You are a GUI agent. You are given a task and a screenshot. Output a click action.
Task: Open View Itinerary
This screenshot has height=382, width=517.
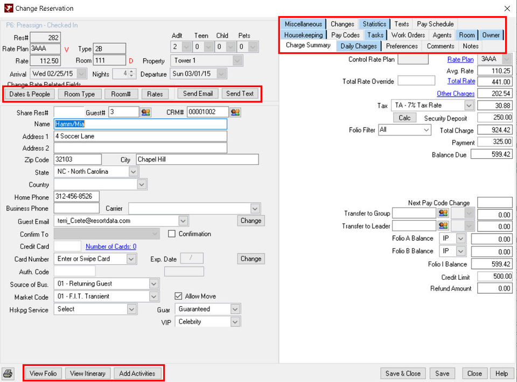[x=87, y=373]
